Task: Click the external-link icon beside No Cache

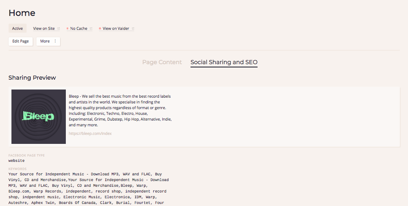Action: [91, 29]
